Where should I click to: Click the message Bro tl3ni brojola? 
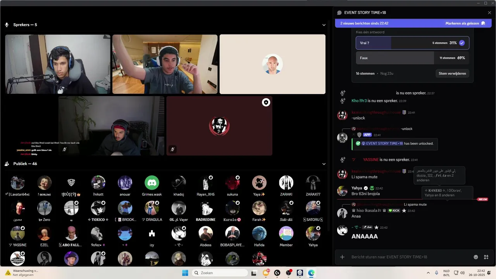pyautogui.click(x=365, y=194)
